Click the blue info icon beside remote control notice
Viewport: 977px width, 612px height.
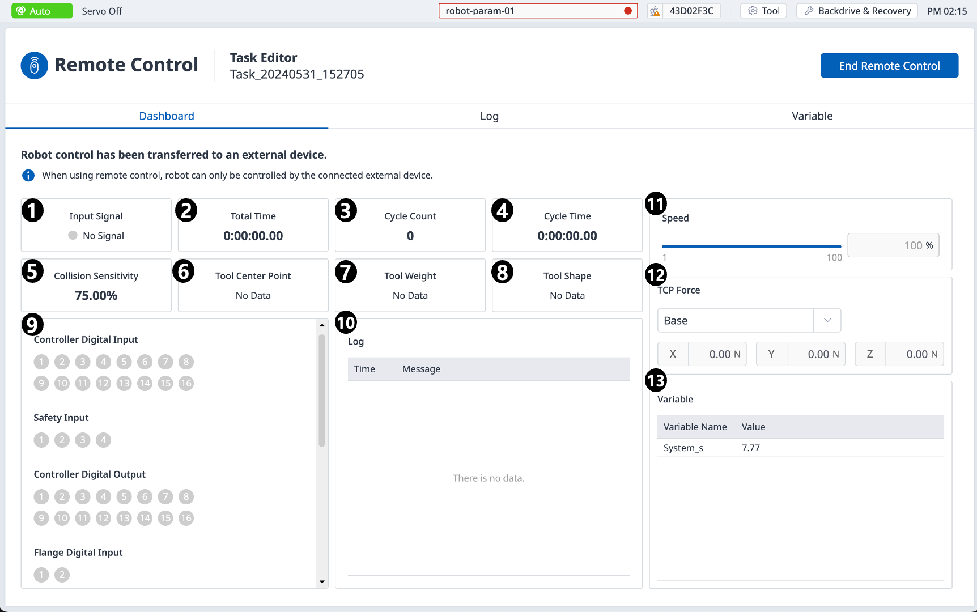pyautogui.click(x=28, y=176)
